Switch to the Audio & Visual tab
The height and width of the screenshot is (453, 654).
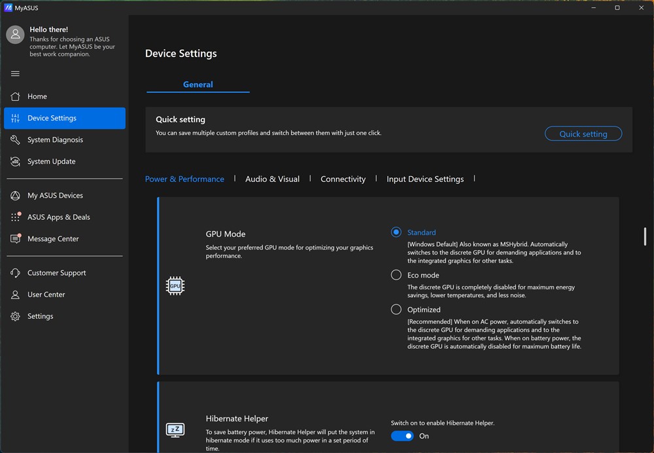click(x=272, y=179)
